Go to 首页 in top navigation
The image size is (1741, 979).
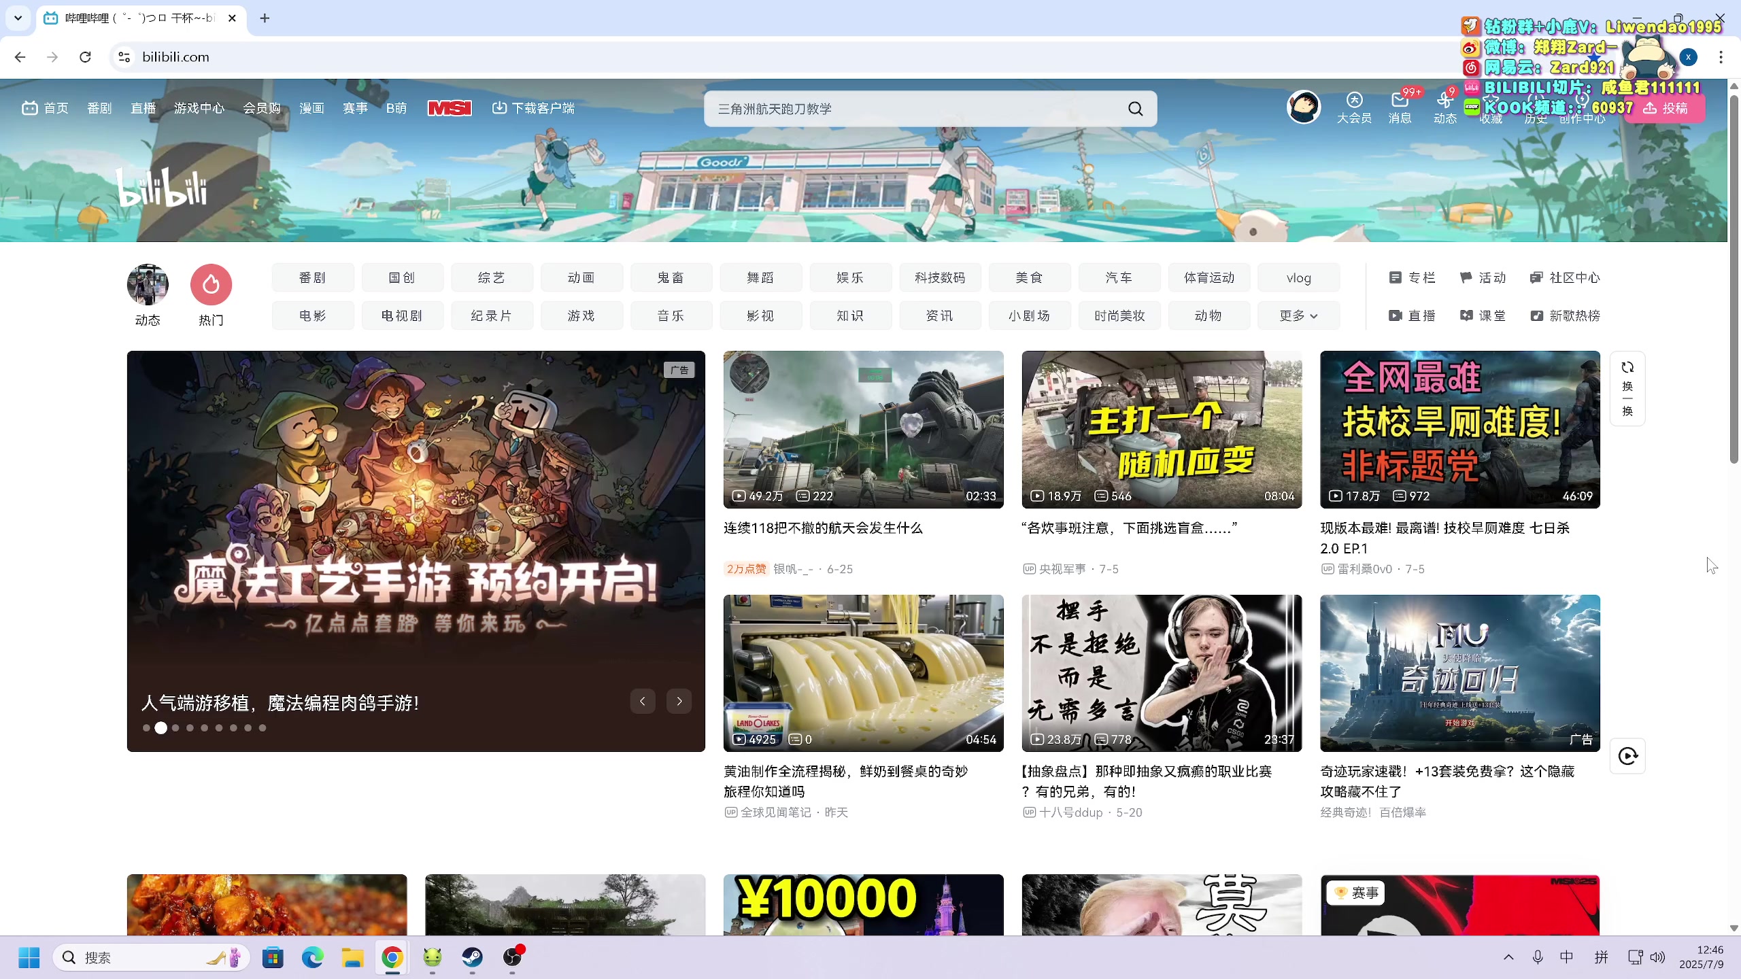[x=45, y=108]
